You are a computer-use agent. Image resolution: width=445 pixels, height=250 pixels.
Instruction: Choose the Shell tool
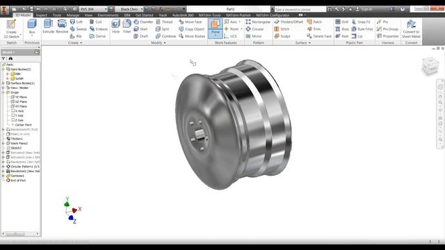(140, 29)
